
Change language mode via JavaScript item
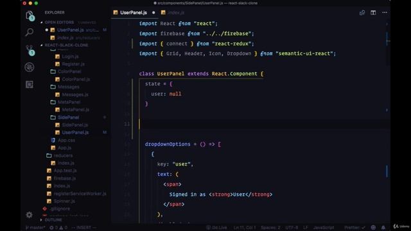324,228
